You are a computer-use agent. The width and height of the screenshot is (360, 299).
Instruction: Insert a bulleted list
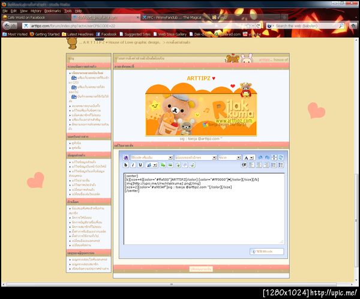[281, 165]
